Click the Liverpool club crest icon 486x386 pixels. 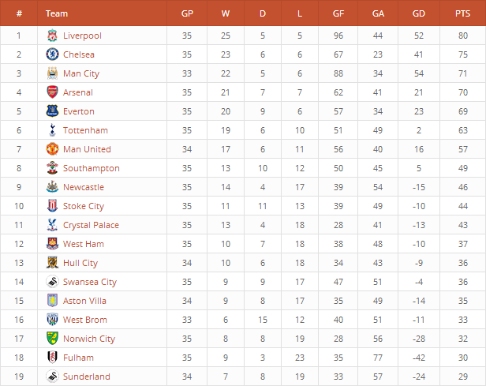[52, 36]
